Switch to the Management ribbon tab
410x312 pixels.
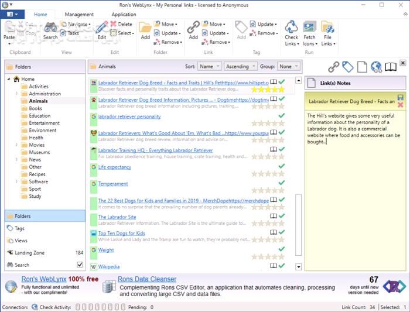pos(79,15)
